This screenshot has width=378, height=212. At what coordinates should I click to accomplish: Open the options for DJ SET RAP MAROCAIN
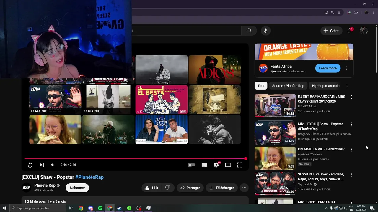point(351,97)
